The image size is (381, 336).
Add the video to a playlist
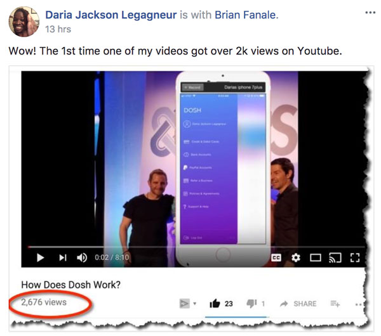tap(335, 304)
